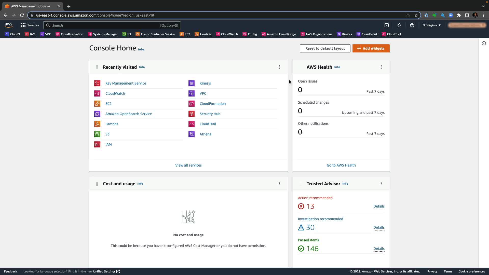Open the info panel icon at right edge
Viewport: 489px width, 275px height.
[484, 43]
